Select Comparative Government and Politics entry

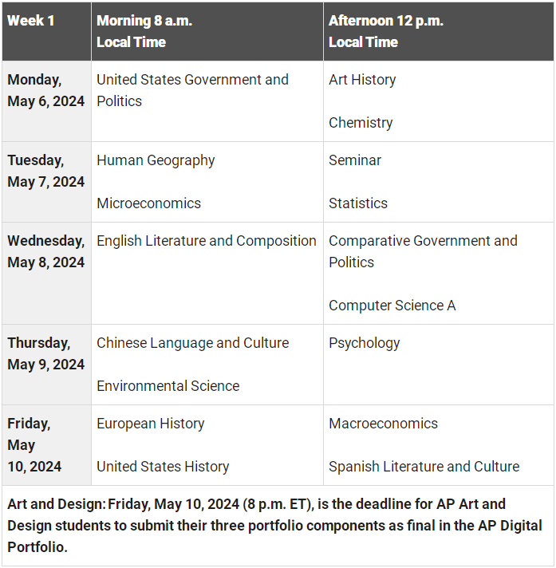click(x=423, y=251)
